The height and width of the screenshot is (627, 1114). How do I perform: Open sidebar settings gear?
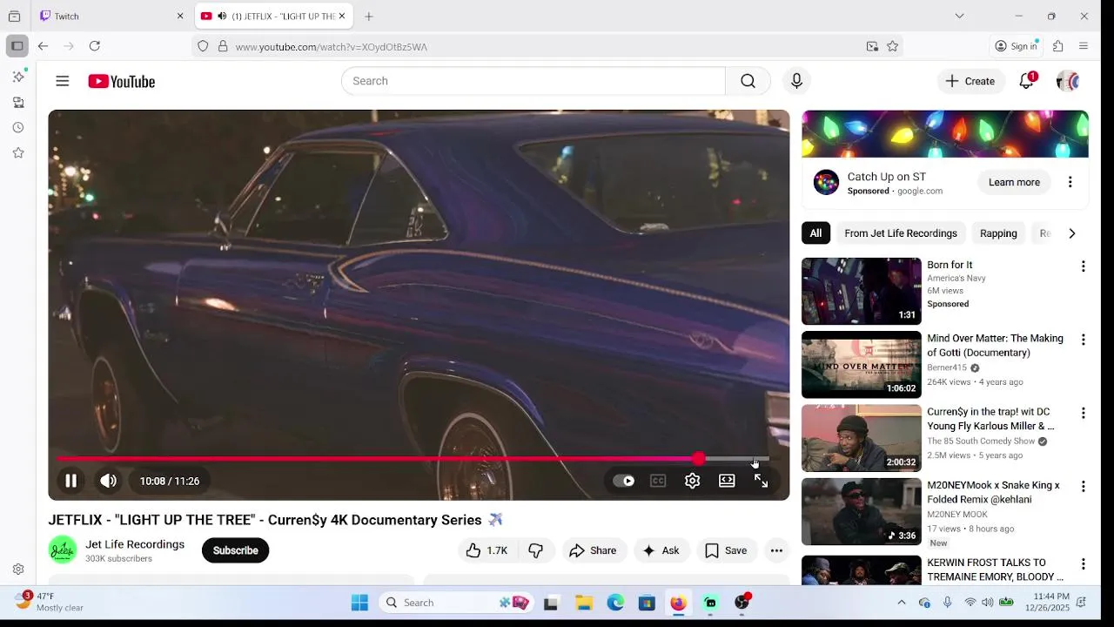point(18,570)
